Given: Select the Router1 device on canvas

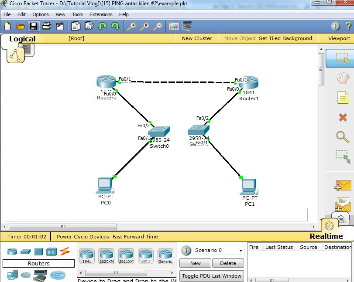Looking at the screenshot, I should [x=248, y=82].
